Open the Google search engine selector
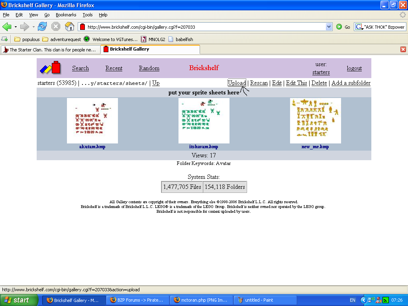This screenshot has width=408, height=306. tap(359, 27)
